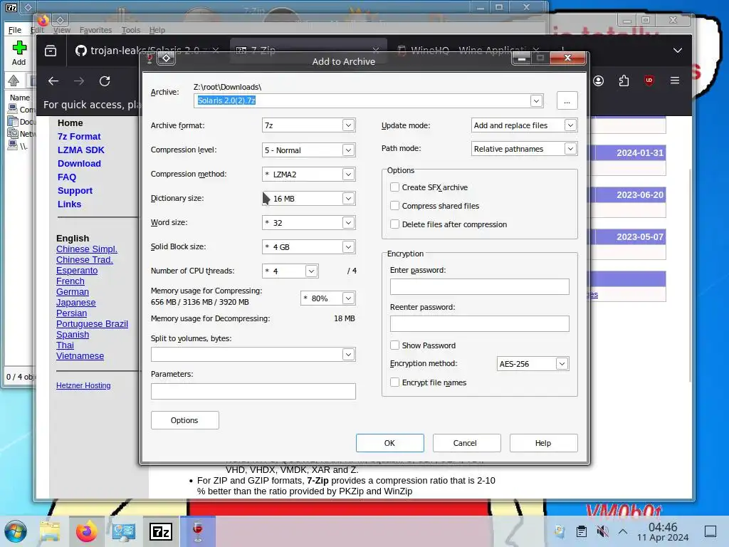Open the Download link on 7-Zip page
Image resolution: width=729 pixels, height=547 pixels.
point(79,163)
